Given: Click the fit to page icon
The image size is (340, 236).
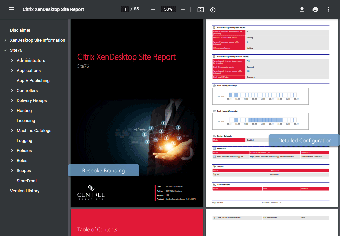Looking at the screenshot, I should pyautogui.click(x=201, y=10).
